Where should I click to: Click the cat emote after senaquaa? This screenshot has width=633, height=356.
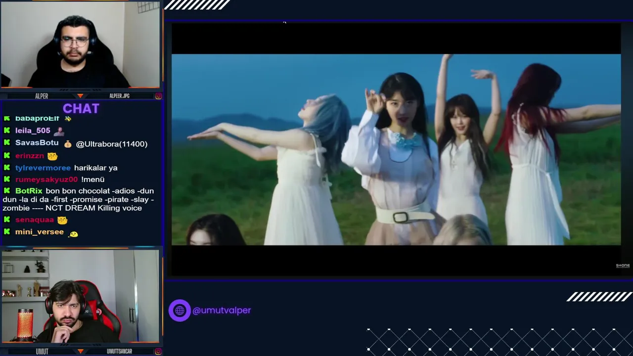62,220
